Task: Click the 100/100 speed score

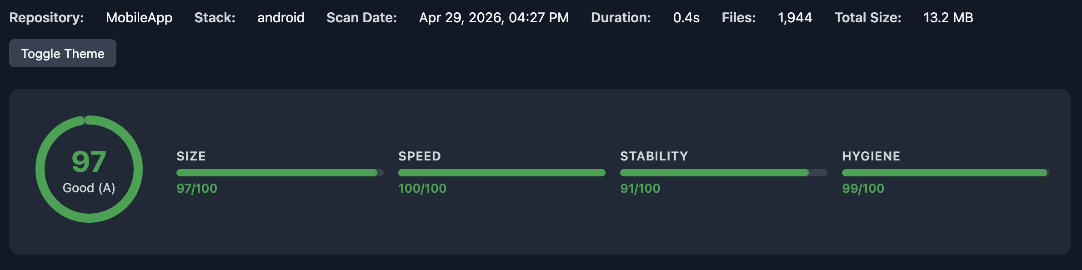Action: tap(422, 188)
